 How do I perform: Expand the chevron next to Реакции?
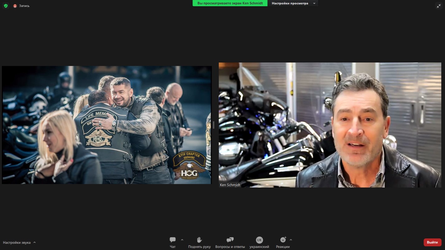(291, 240)
